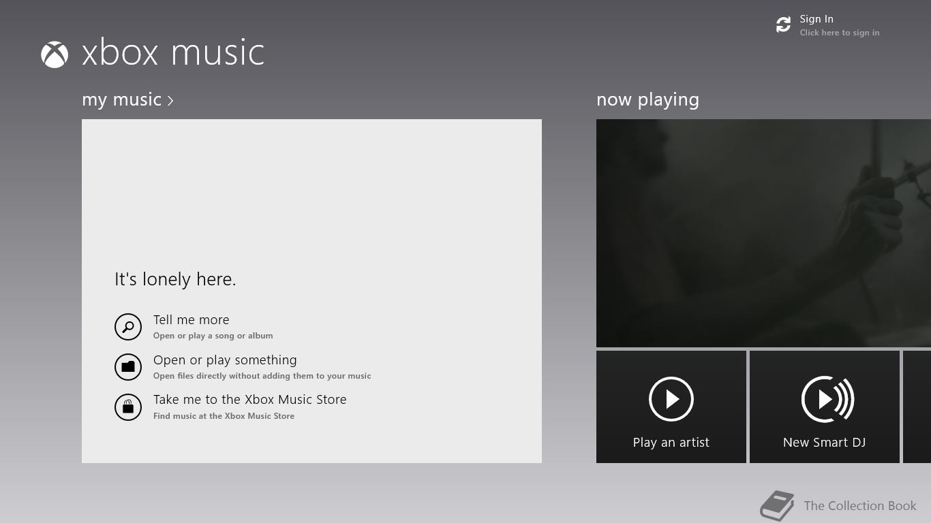Open the now playing heading
The image size is (931, 523).
647,99
